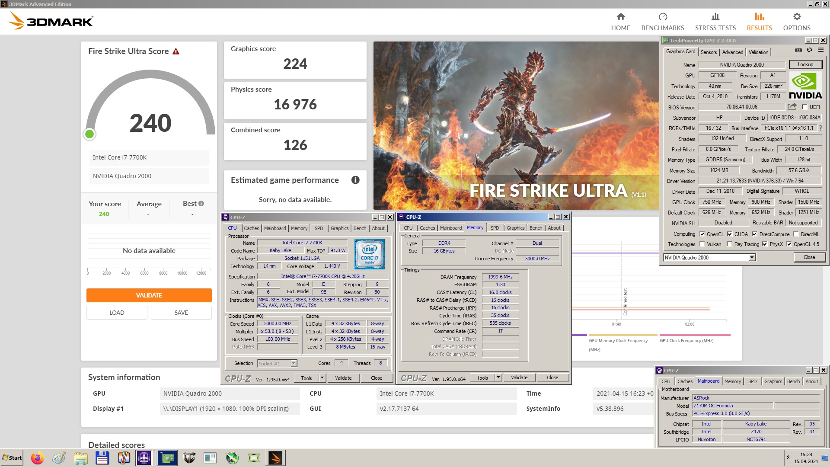Toggle the OpenCL checkbox in GPU-Z
Image resolution: width=830 pixels, height=467 pixels.
click(702, 234)
